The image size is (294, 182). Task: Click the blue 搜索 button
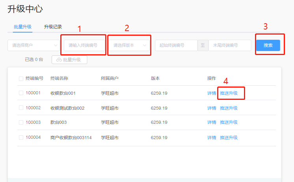[x=268, y=45]
